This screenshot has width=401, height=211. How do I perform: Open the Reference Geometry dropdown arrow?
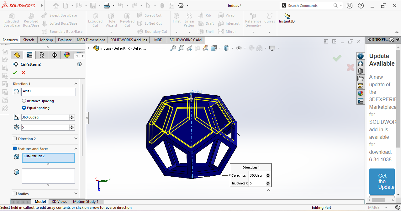[x=253, y=32]
